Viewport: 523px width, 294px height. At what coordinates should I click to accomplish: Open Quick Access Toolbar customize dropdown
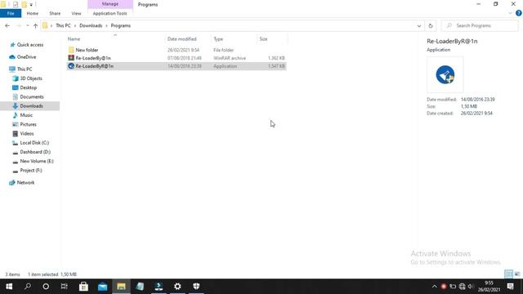[31, 5]
